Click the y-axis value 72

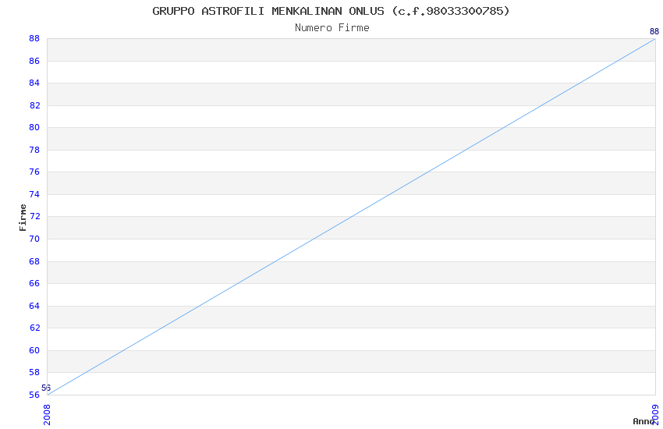pos(34,216)
